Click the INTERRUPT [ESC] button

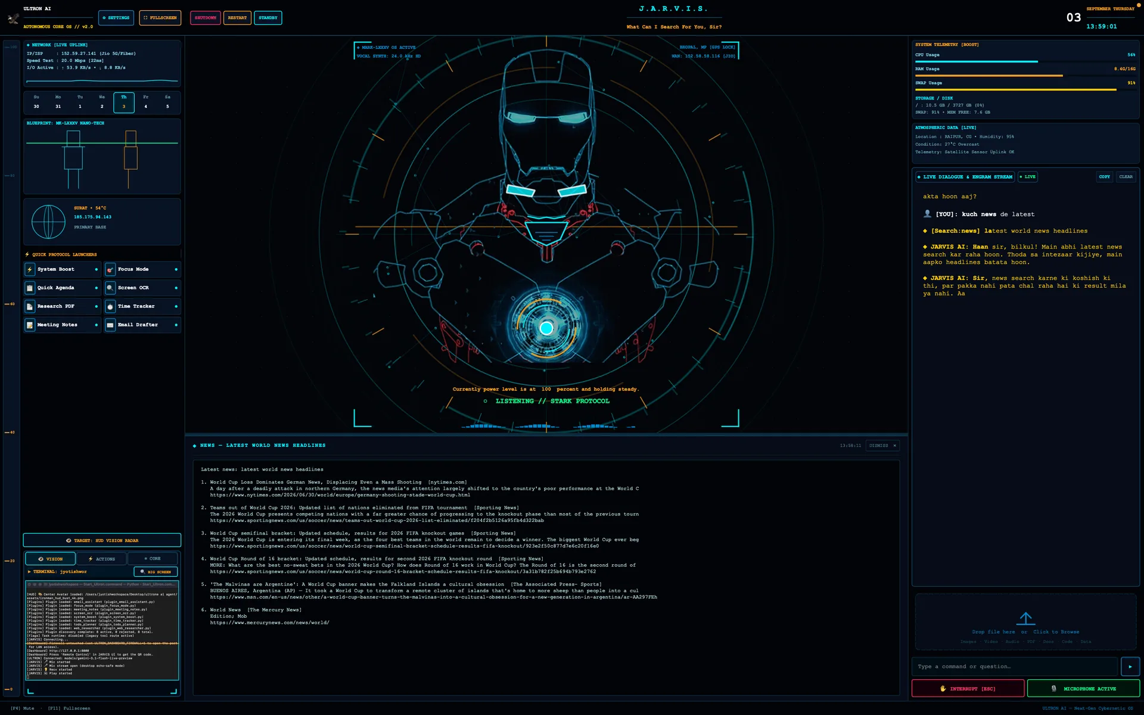pyautogui.click(x=968, y=688)
